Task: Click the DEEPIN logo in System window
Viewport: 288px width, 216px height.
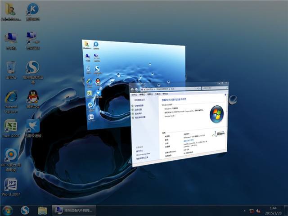Action: [219, 134]
